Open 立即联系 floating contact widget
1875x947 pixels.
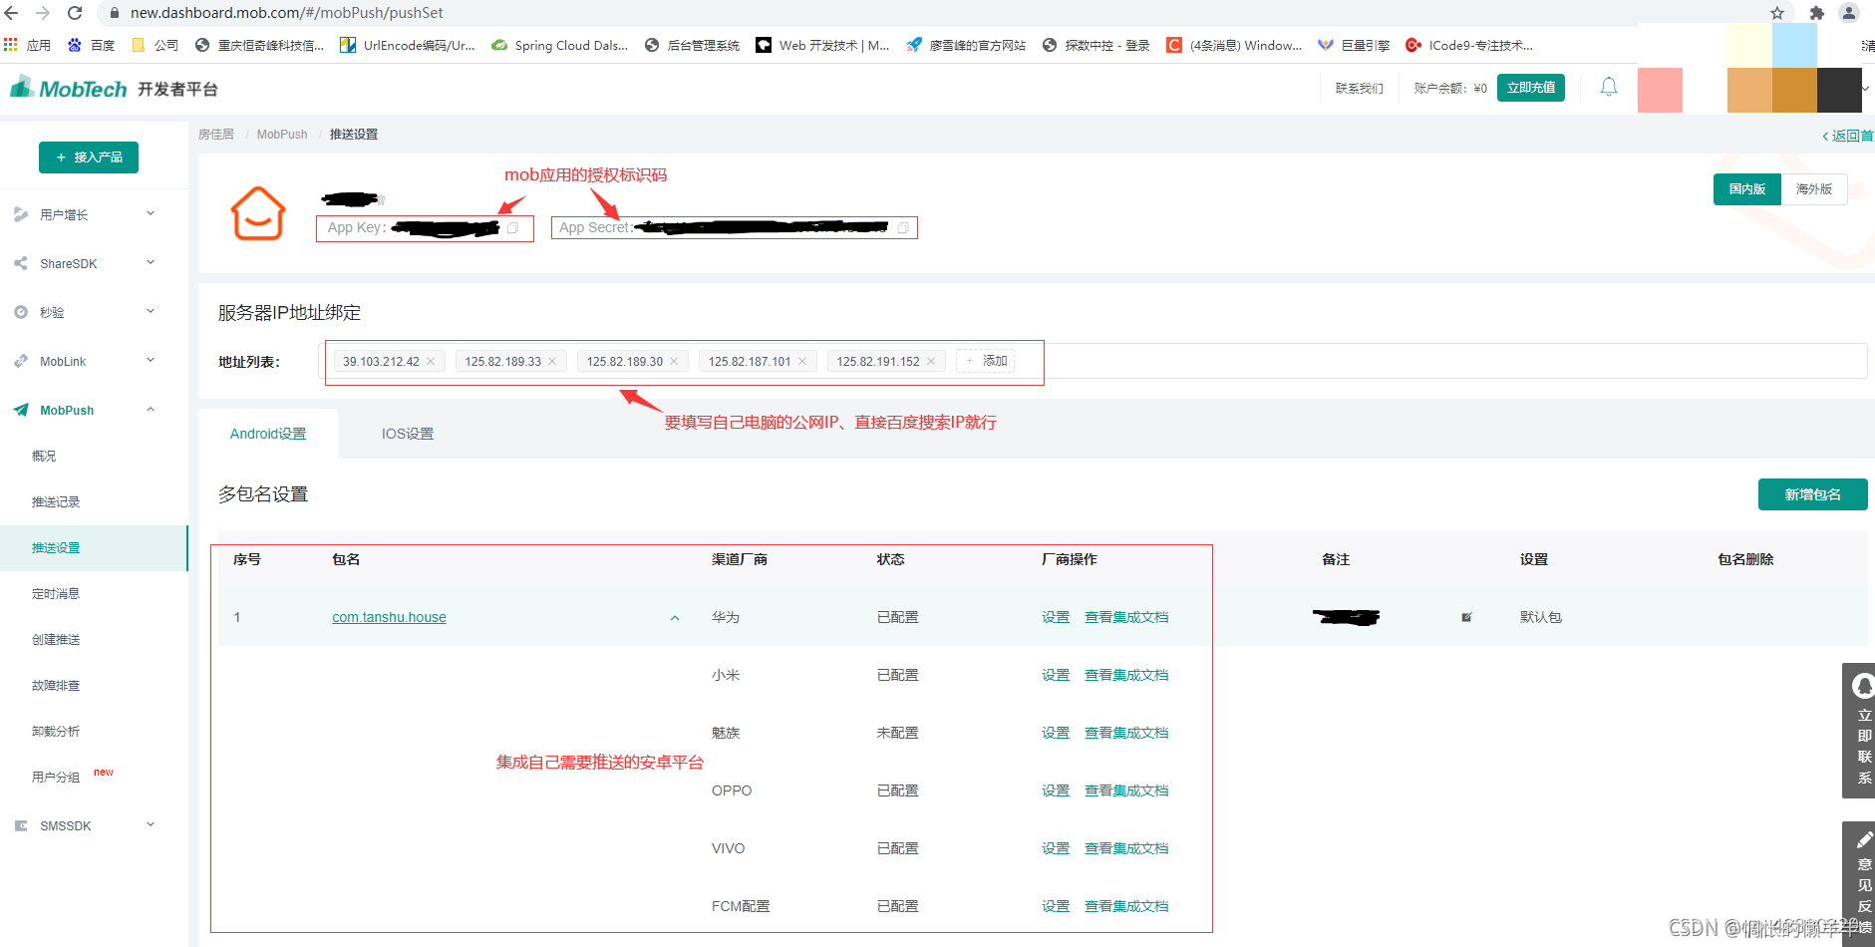pos(1861,731)
